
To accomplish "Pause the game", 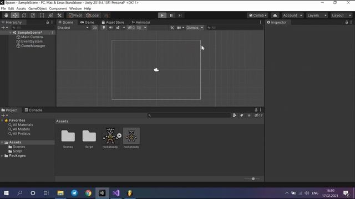I will coord(171,15).
